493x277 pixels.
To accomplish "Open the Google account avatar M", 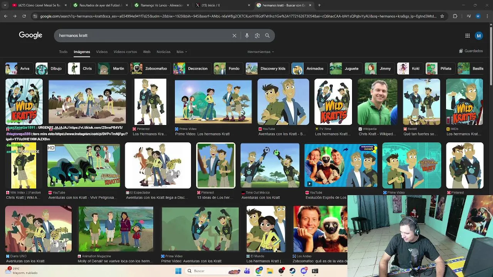I will pyautogui.click(x=479, y=35).
